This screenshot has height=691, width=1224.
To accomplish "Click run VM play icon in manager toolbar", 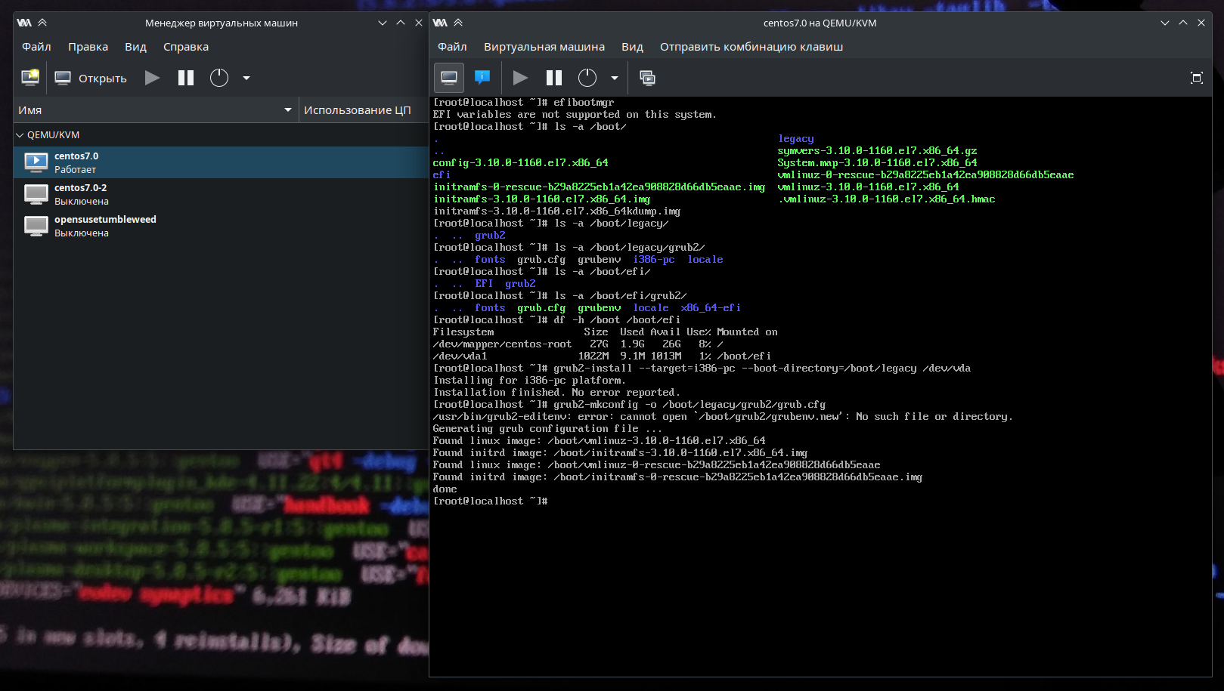I will 152,78.
